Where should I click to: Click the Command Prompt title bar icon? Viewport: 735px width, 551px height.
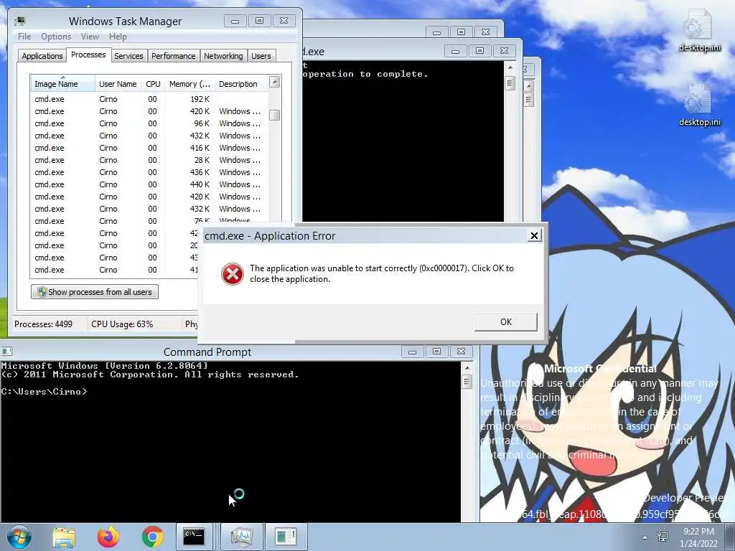point(6,352)
